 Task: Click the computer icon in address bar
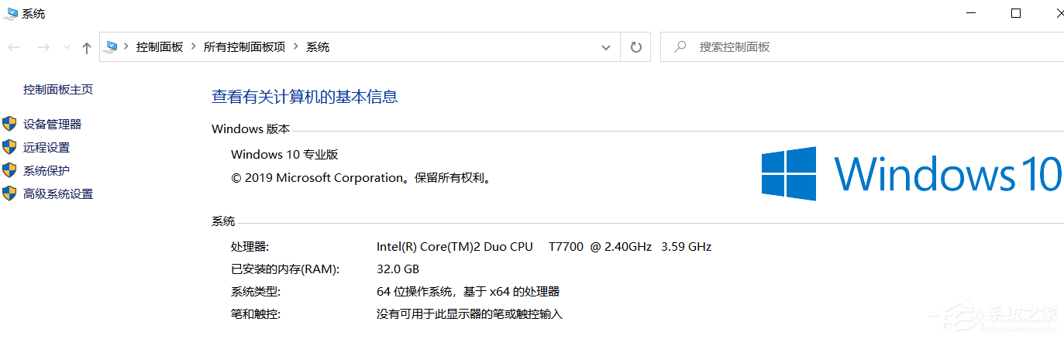(112, 47)
